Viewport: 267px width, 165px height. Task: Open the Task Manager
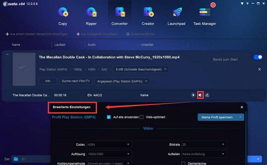[x=205, y=16]
